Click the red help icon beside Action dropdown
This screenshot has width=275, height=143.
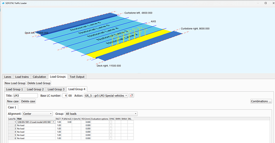coord(132,96)
